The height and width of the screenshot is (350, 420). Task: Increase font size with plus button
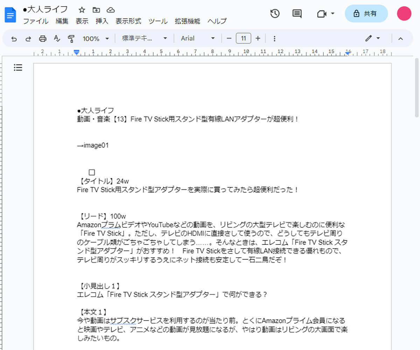coord(258,38)
